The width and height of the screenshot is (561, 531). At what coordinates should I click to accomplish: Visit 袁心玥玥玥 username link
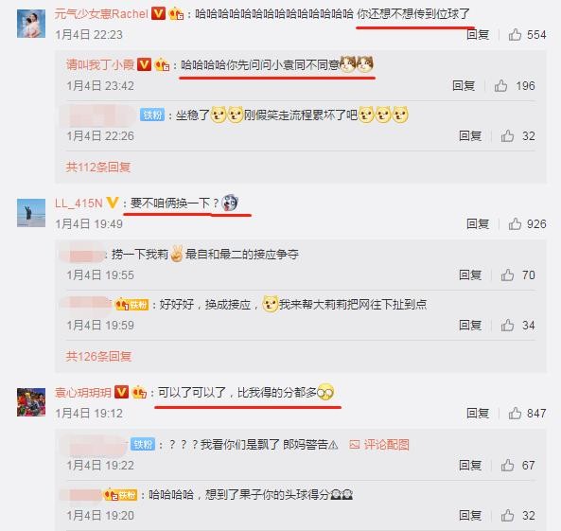(x=83, y=393)
